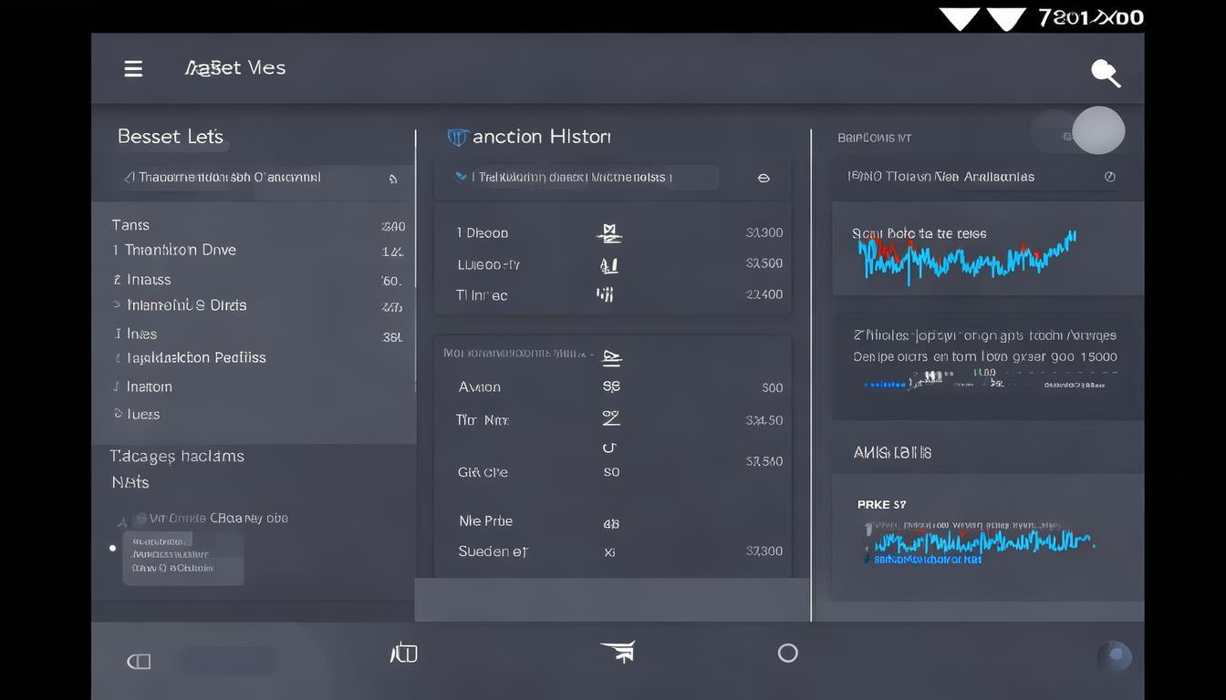The width and height of the screenshot is (1226, 700).
Task: Toggle the small circle icon in analytics header
Action: [1109, 177]
